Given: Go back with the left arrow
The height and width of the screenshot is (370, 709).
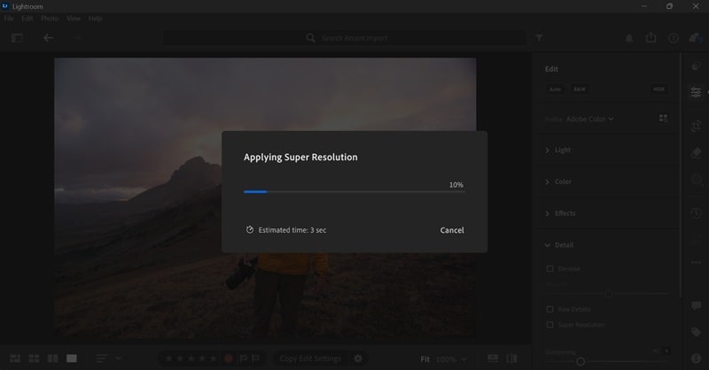Looking at the screenshot, I should tap(49, 38).
